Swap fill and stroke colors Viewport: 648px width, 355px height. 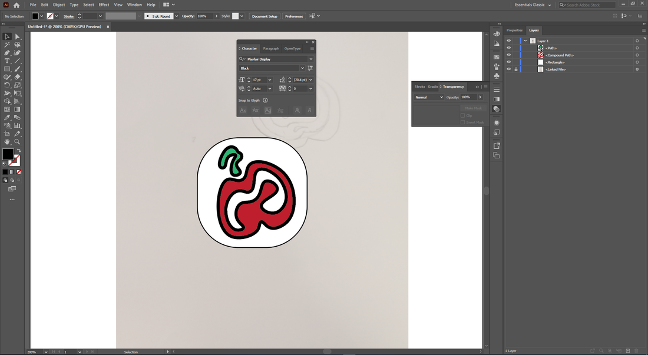[19, 151]
